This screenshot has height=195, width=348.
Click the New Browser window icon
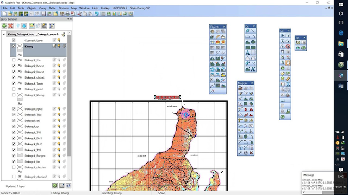103,14
